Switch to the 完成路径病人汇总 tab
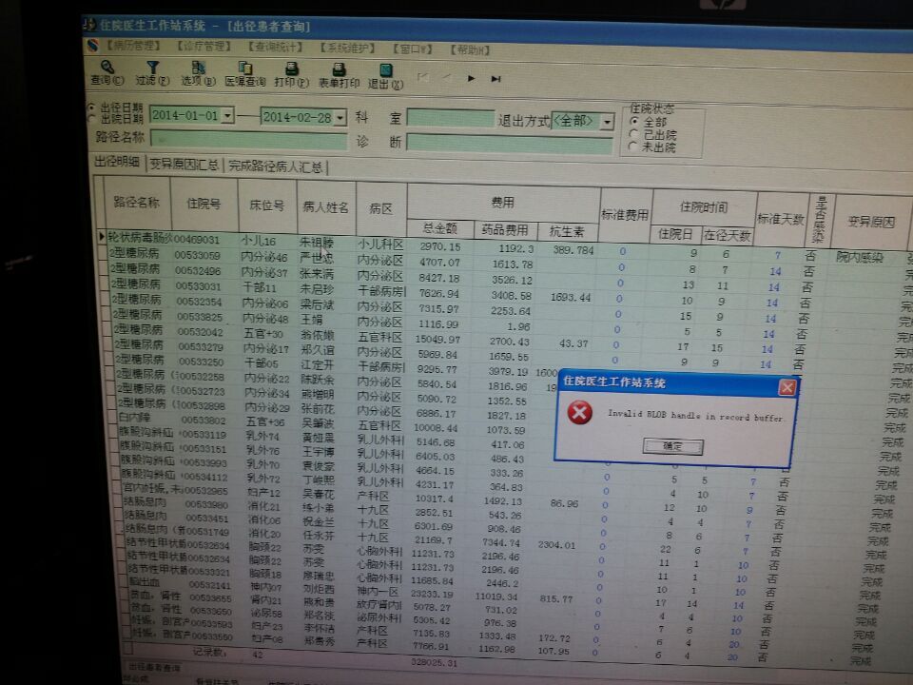Screen dimensions: 913x685 [x=276, y=166]
